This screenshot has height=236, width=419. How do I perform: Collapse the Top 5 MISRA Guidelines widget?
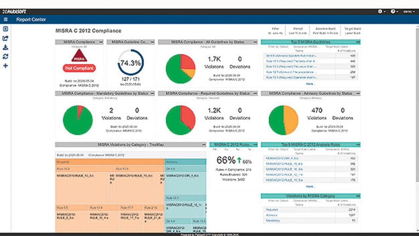(x=358, y=42)
